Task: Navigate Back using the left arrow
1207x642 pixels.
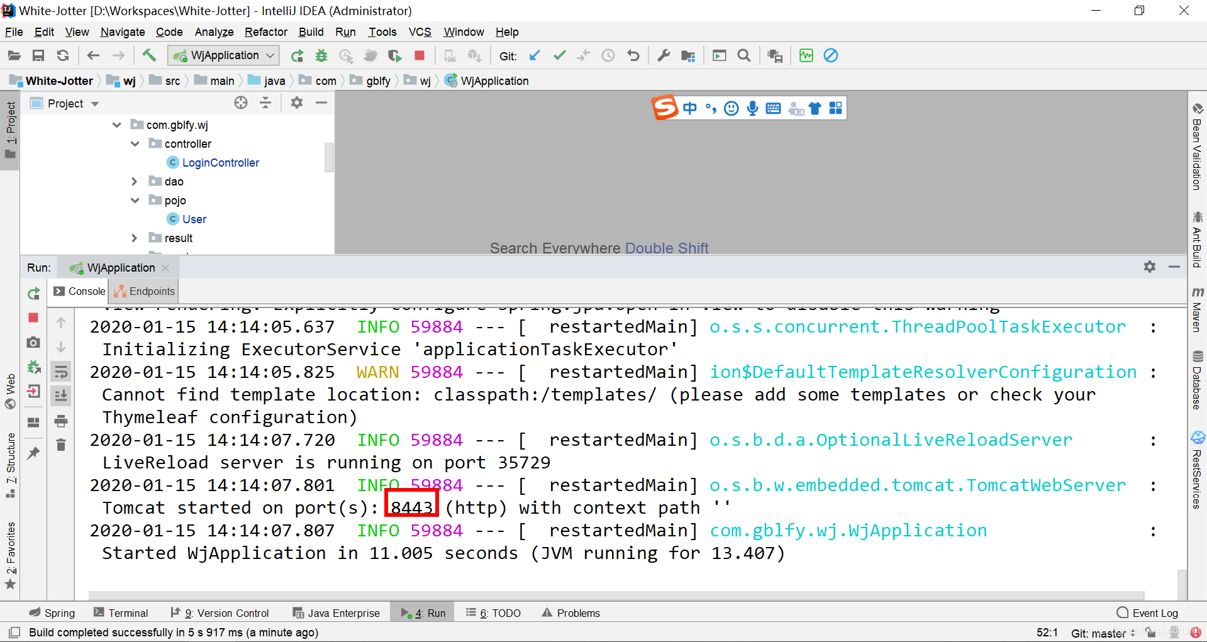Action: pyautogui.click(x=93, y=56)
